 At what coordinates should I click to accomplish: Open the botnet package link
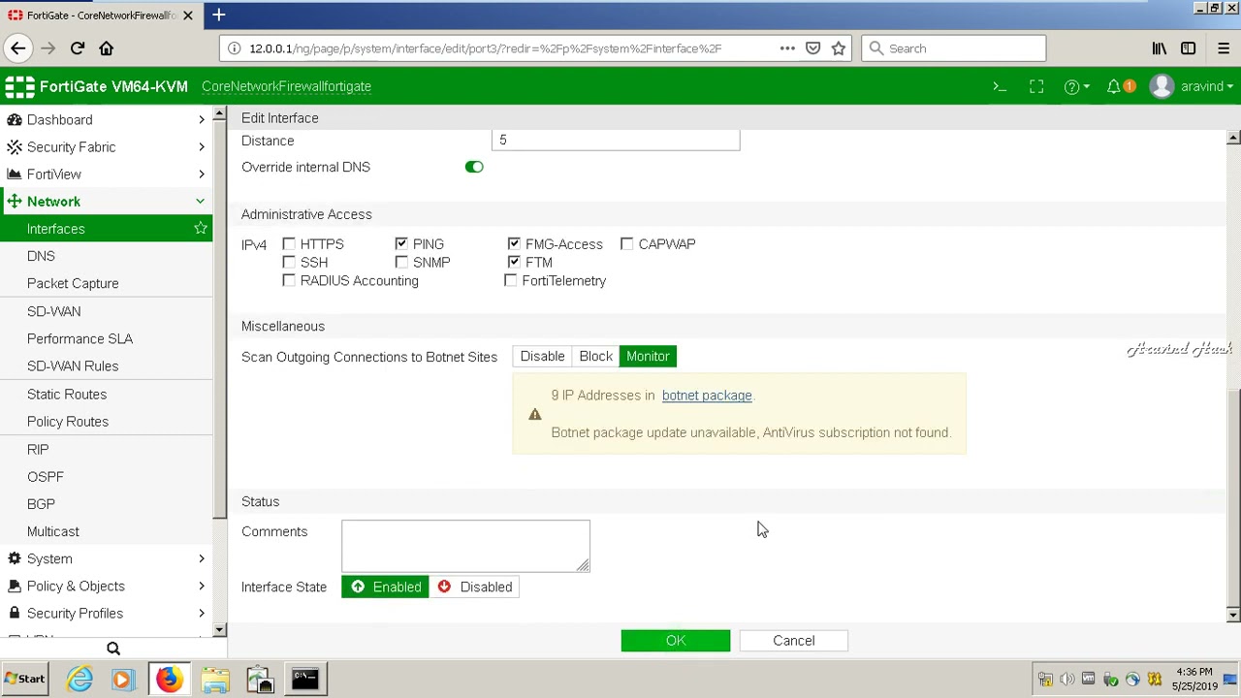(x=707, y=396)
